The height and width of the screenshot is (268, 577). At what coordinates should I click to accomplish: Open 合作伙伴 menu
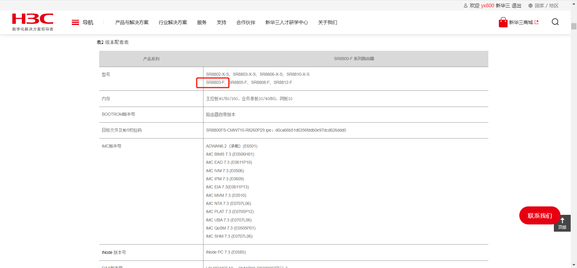(x=246, y=23)
